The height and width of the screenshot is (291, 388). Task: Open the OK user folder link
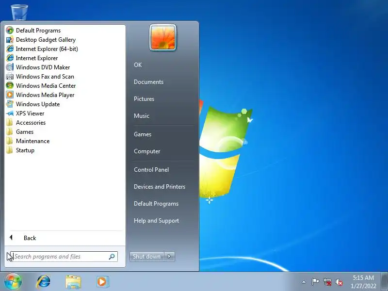[x=138, y=65]
